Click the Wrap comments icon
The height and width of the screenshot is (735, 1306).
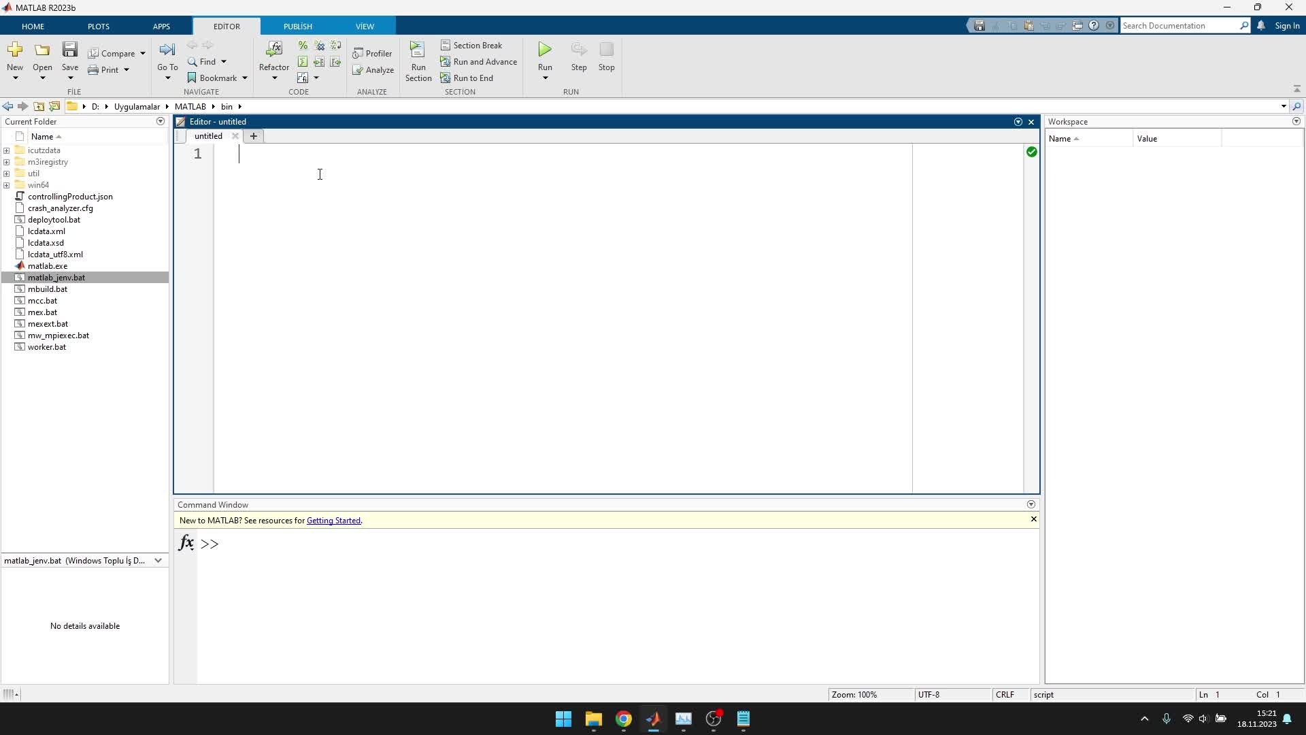pyautogui.click(x=335, y=46)
